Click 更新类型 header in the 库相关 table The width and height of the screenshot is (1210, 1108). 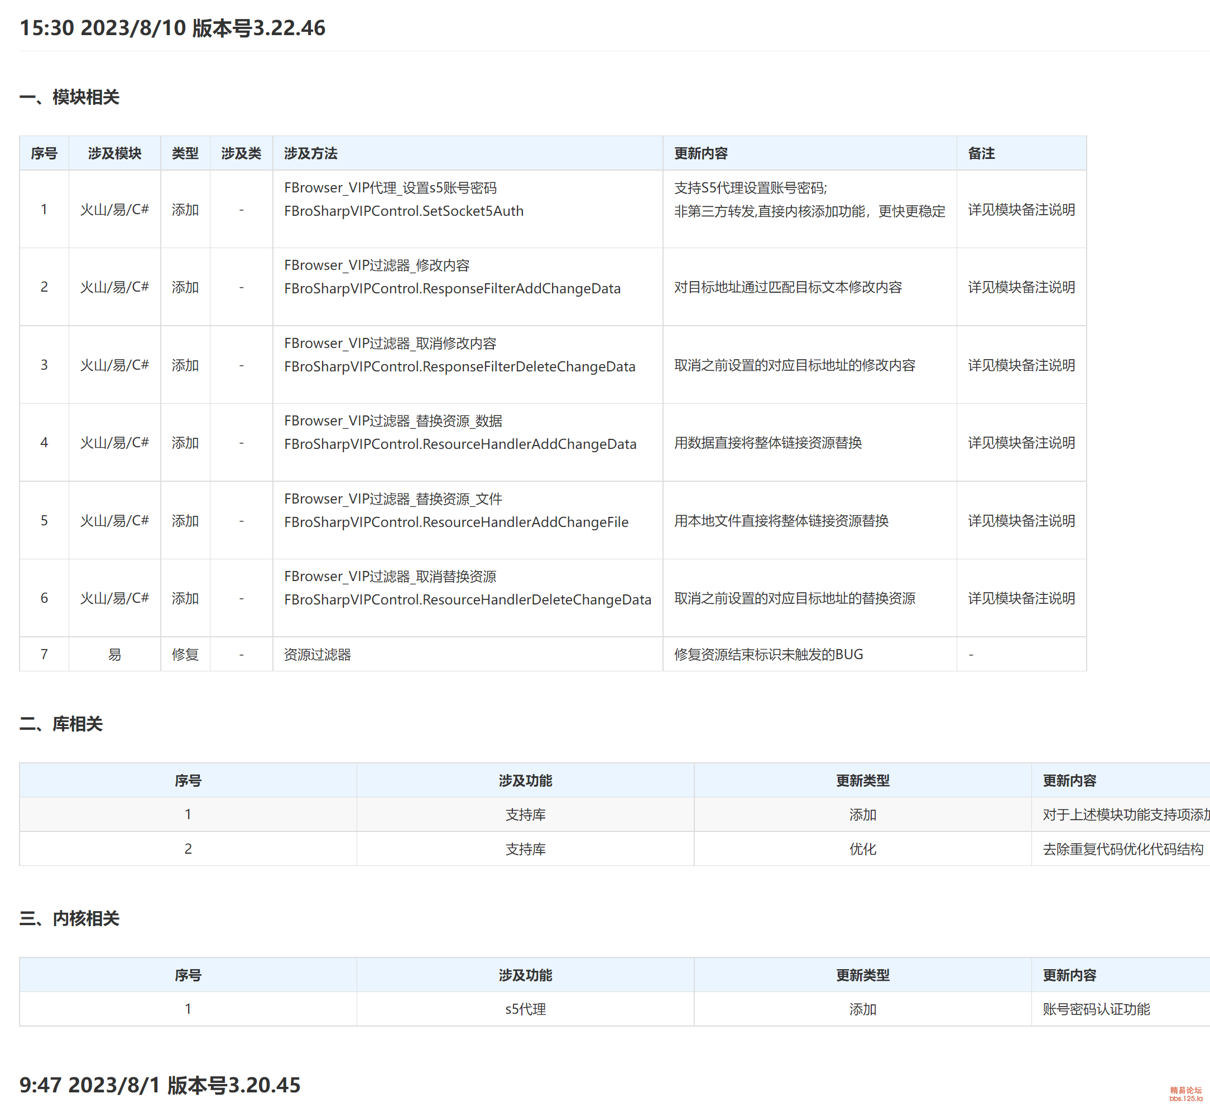point(862,781)
